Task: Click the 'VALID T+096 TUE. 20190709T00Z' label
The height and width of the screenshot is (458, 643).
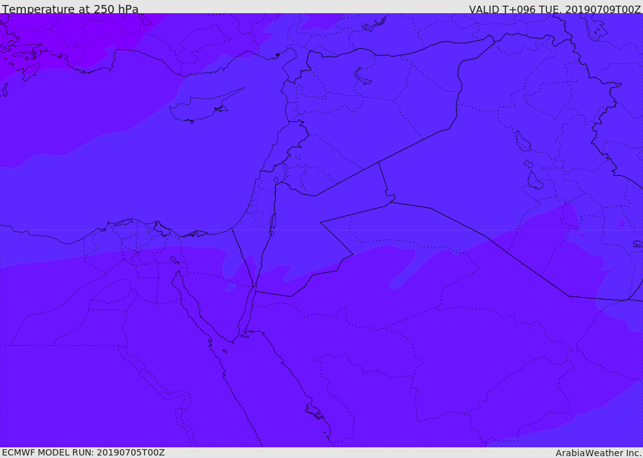Action: pyautogui.click(x=555, y=9)
